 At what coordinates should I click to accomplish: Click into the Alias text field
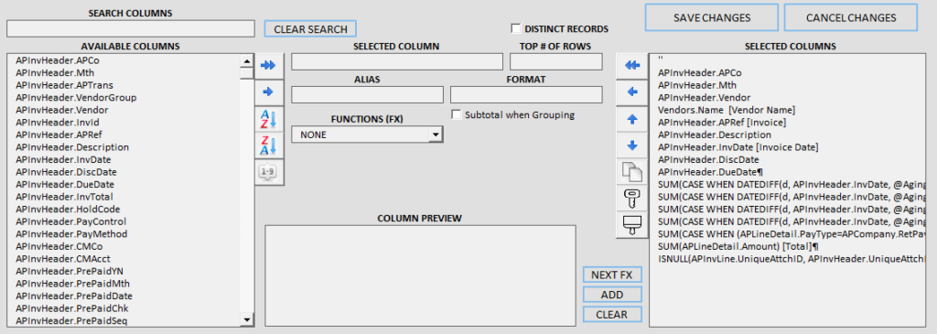pyautogui.click(x=368, y=94)
